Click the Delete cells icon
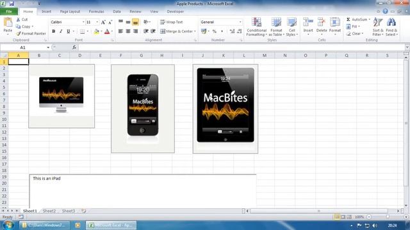 pos(322,22)
